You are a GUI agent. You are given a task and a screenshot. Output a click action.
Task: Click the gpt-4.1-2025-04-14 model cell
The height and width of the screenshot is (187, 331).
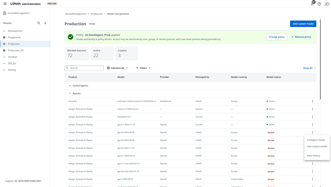pyautogui.click(x=126, y=156)
